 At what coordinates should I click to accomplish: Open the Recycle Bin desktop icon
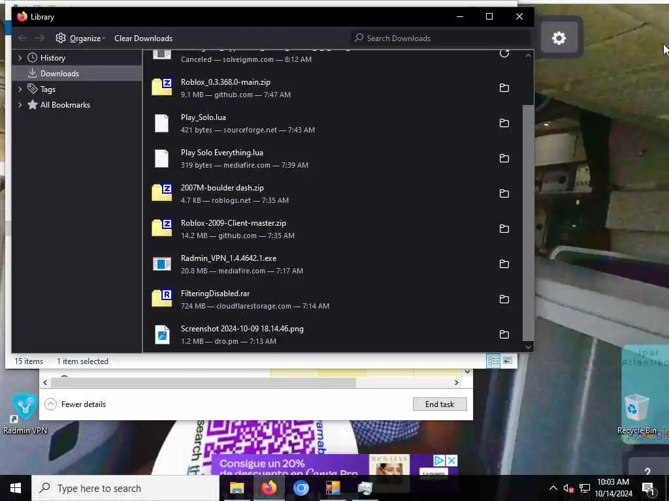(636, 414)
